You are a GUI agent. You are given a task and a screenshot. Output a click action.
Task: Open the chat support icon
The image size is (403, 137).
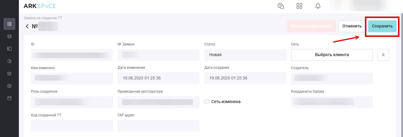point(281,6)
